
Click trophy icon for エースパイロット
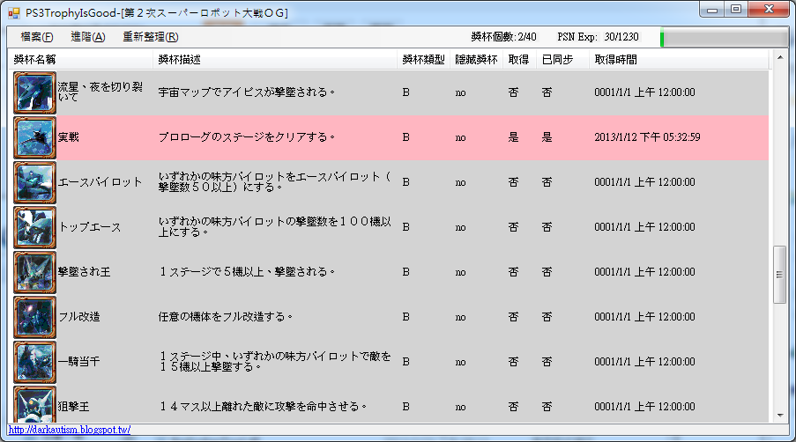coord(34,182)
